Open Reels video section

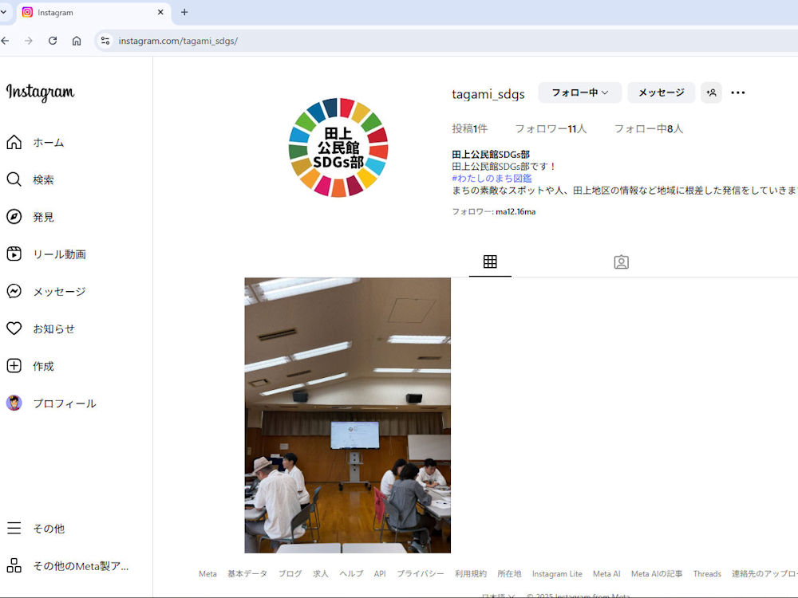click(14, 254)
